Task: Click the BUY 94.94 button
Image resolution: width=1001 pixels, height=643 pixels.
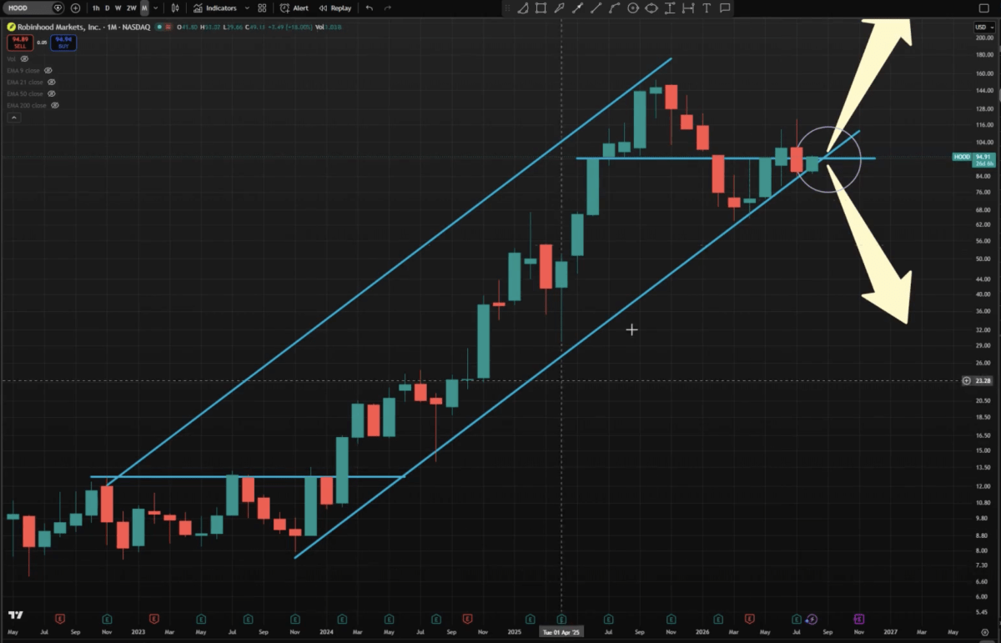Action: 63,41
